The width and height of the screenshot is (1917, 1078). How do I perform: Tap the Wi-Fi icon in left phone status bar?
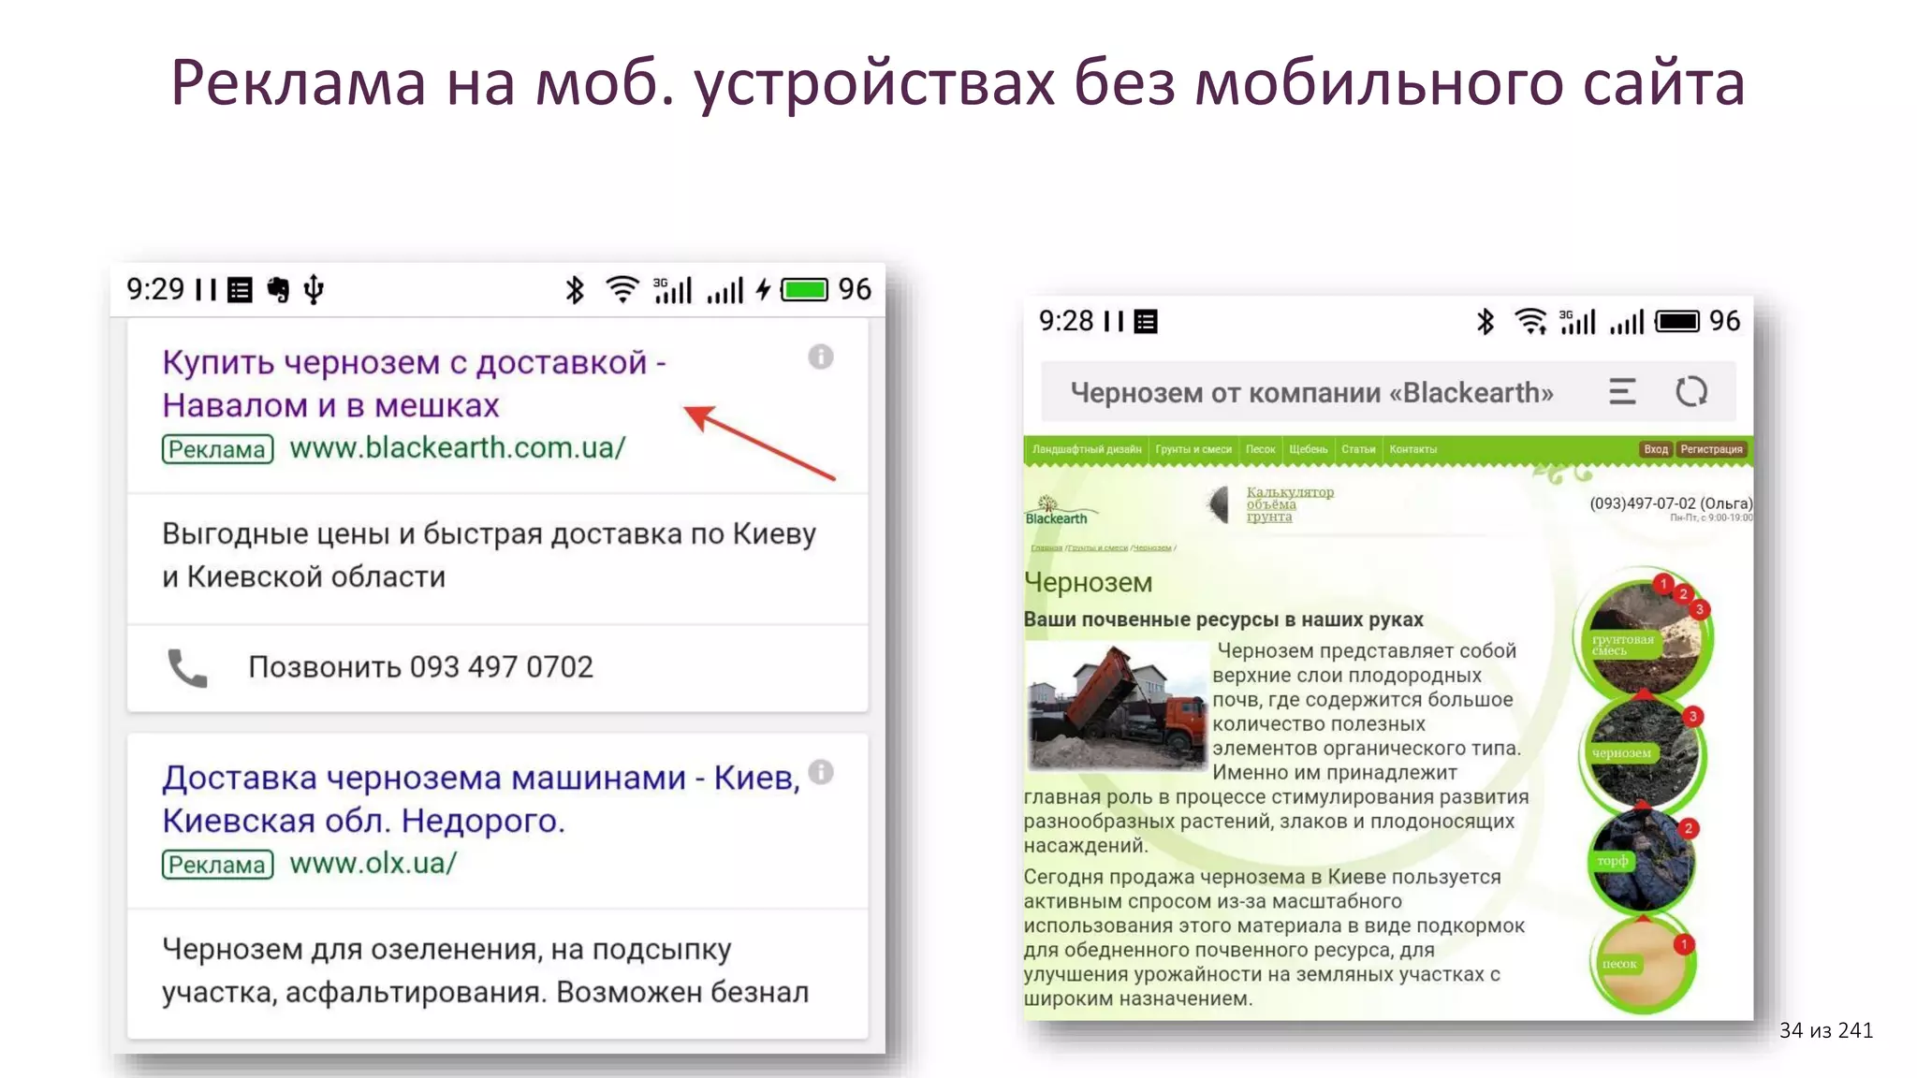(x=622, y=290)
